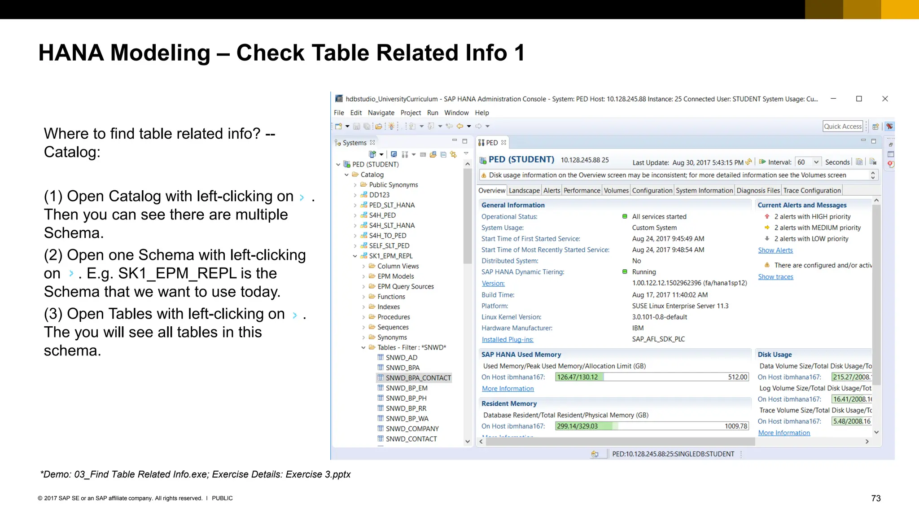This screenshot has width=919, height=517.
Task: Click the folder icon right of the SQL icon
Action: pos(433,154)
